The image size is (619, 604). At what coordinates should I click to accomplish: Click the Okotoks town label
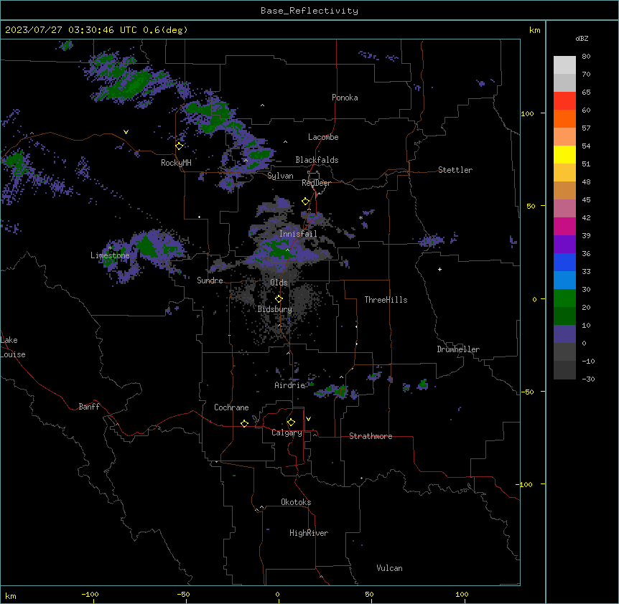coord(296,502)
